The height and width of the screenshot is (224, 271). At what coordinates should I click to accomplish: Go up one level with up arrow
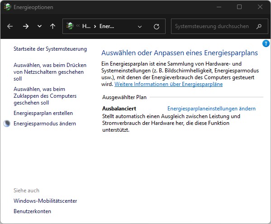53,26
